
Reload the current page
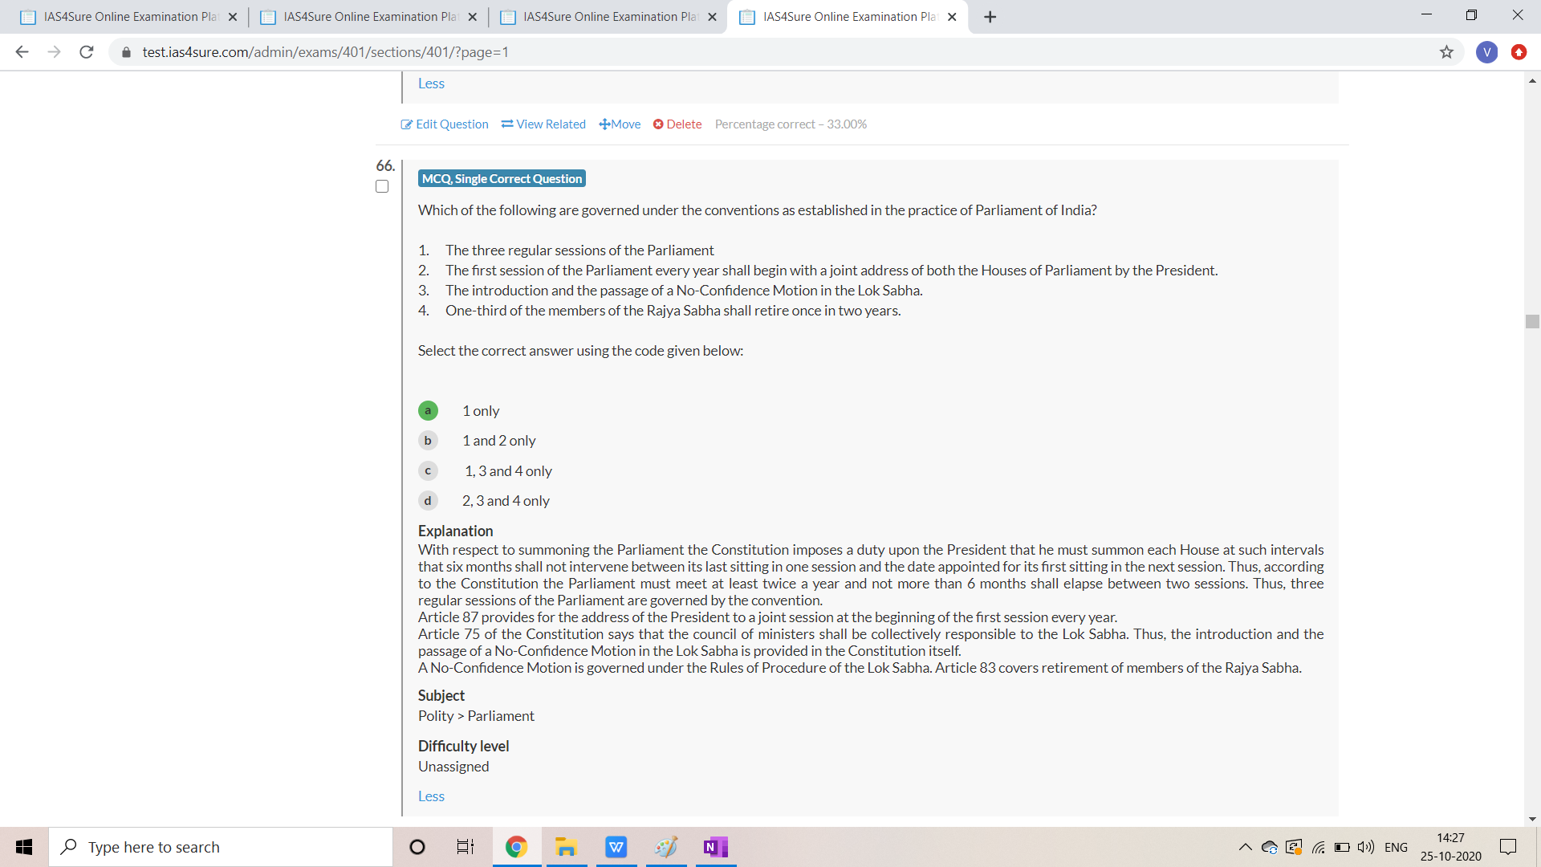click(x=87, y=52)
